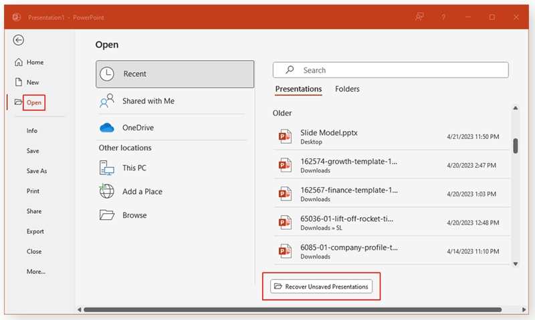Screen dimensions: 535x320
Task: Open Slide Model.pptx from the list
Action: click(x=393, y=137)
